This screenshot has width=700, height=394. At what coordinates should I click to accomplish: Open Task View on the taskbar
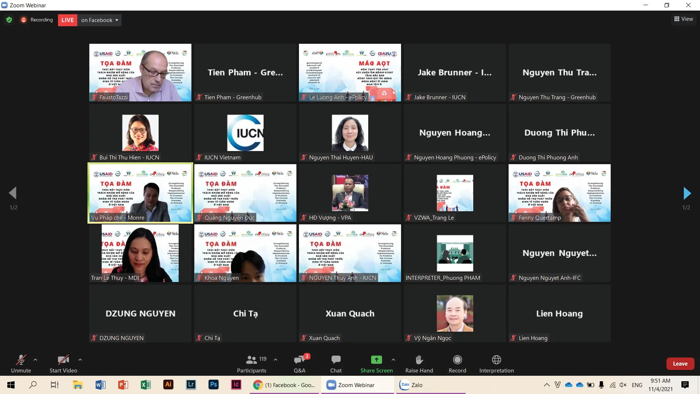pyautogui.click(x=55, y=385)
